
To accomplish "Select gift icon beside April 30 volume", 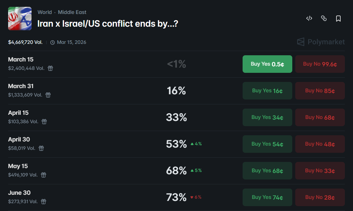I will tap(41, 149).
